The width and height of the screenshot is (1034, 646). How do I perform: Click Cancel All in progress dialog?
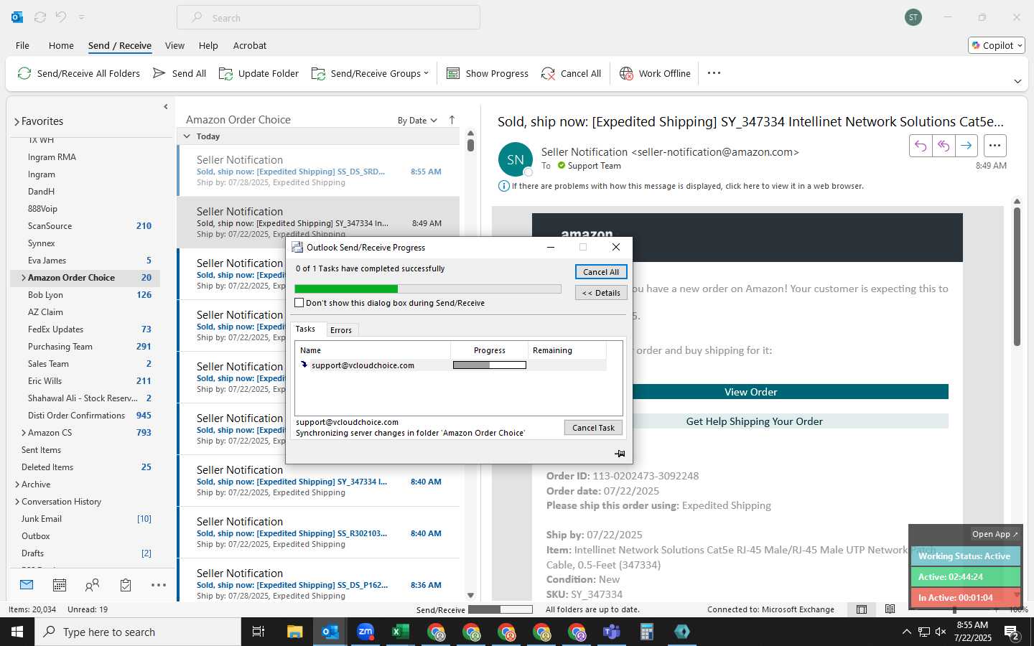pos(601,272)
